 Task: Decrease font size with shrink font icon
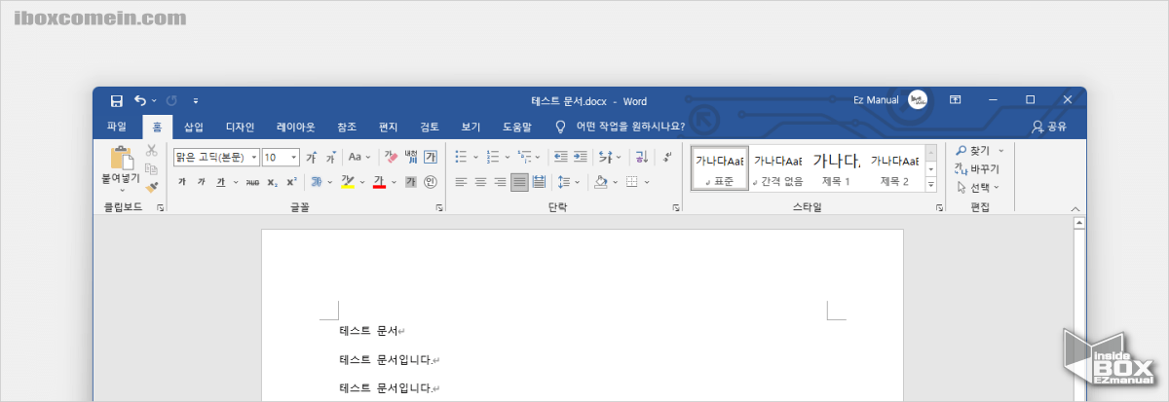(330, 157)
